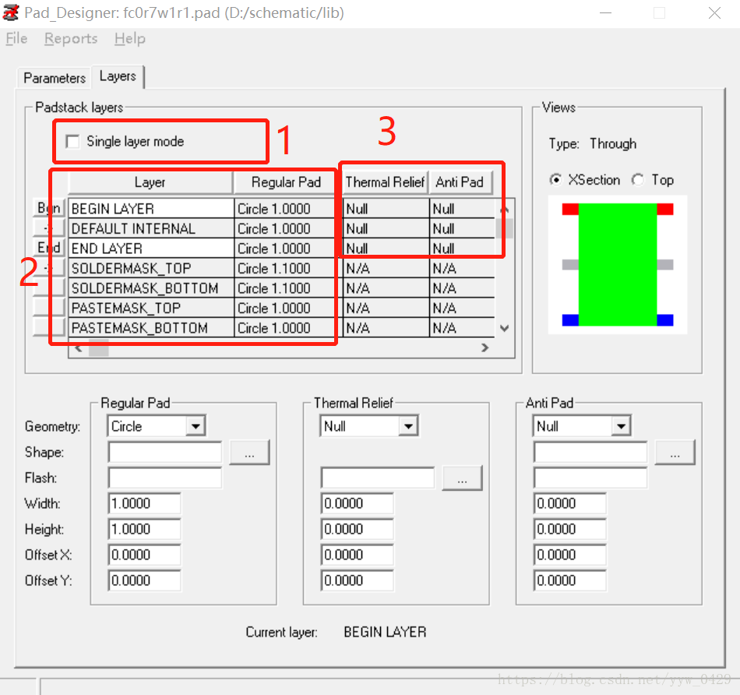Click Anti Pad Shape browse button
The image size is (740, 695).
675,453
